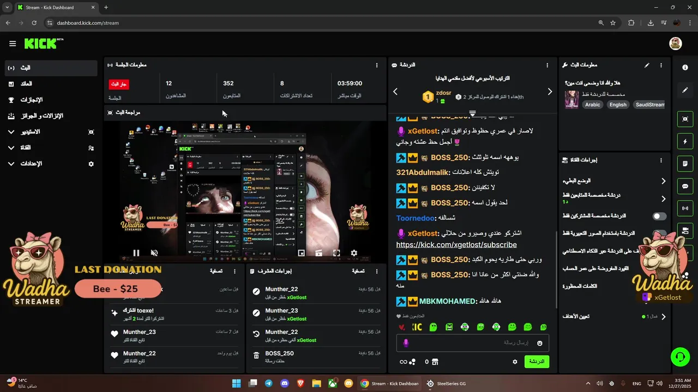Toggle the chat bubble widget in the right rail
The height and width of the screenshot is (392, 698).
(x=685, y=186)
